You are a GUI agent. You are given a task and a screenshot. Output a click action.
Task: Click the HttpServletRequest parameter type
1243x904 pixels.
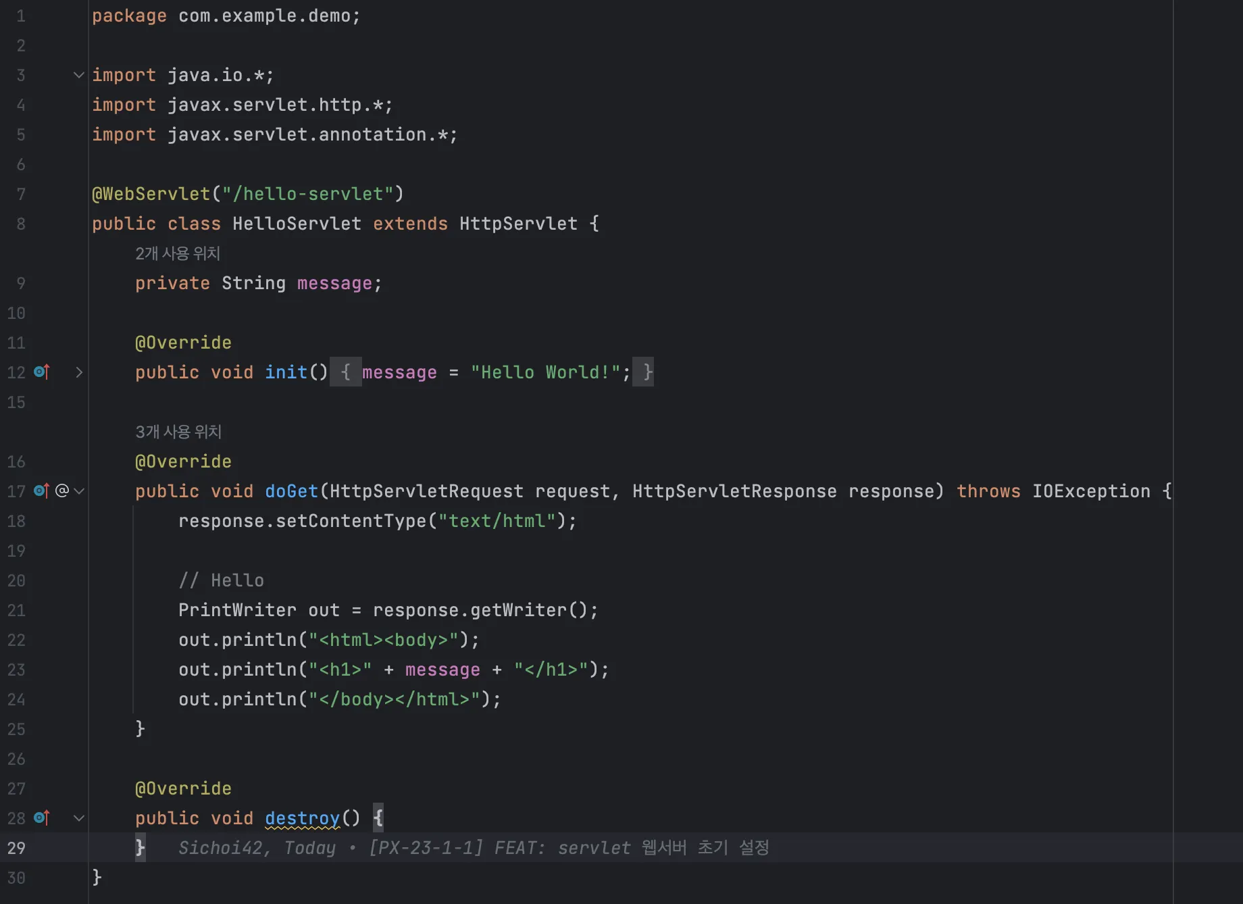[x=427, y=491]
